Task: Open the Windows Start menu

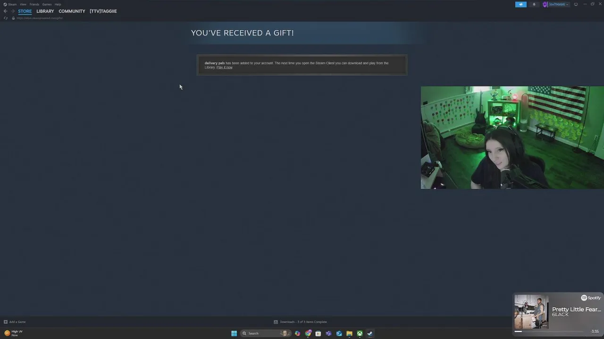Action: pos(234,333)
